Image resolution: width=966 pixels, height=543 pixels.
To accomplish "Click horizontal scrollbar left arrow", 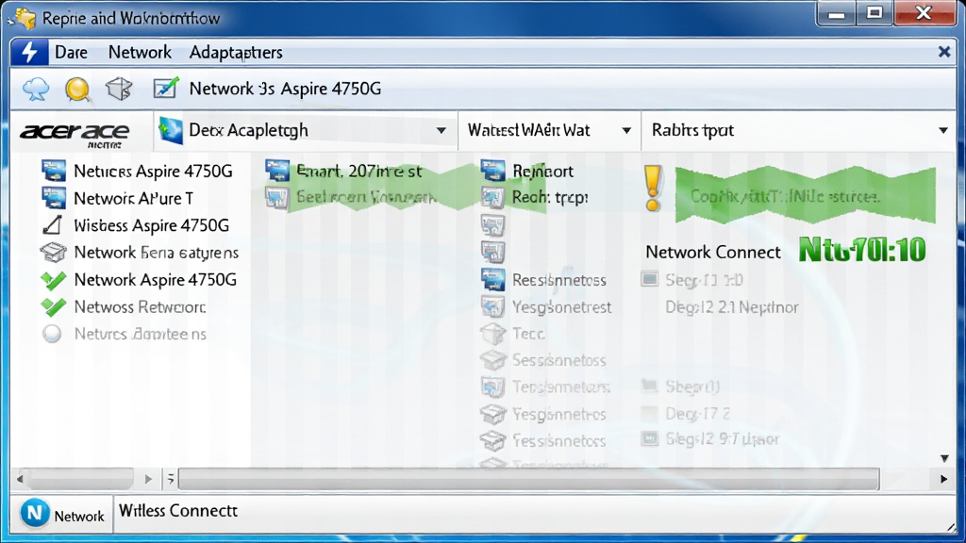I will [x=20, y=478].
